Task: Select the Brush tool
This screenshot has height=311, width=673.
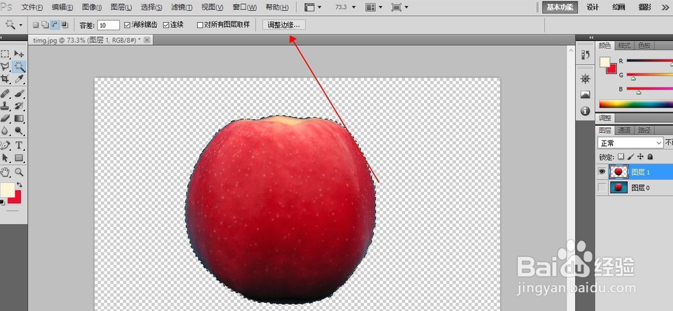Action: [19, 93]
